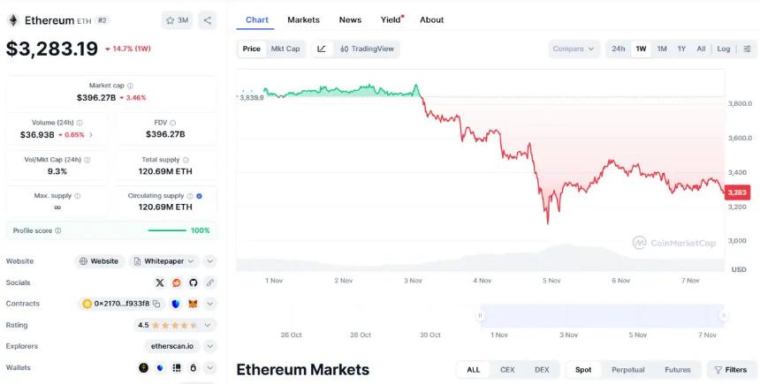Open the GitHub social link
This screenshot has width=760, height=384.
[x=194, y=282]
